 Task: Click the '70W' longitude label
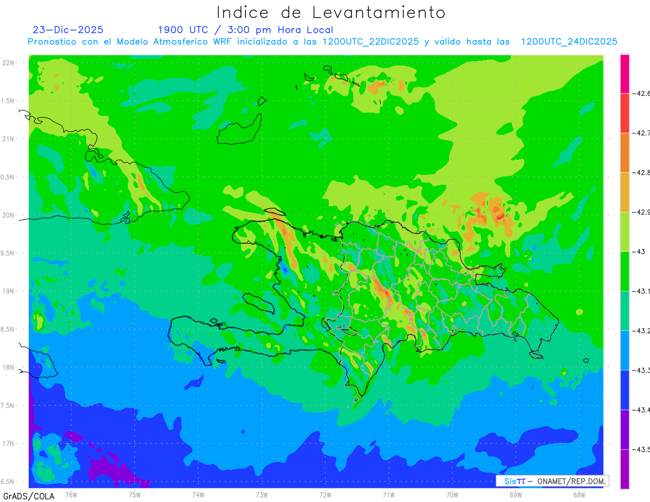coord(452,494)
